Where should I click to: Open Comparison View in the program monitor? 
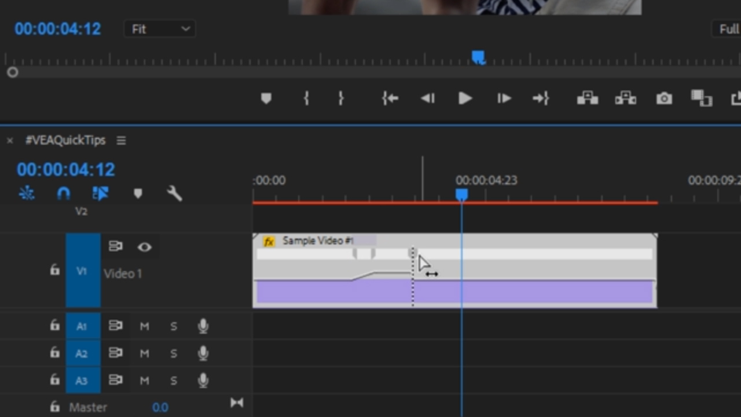(x=701, y=98)
